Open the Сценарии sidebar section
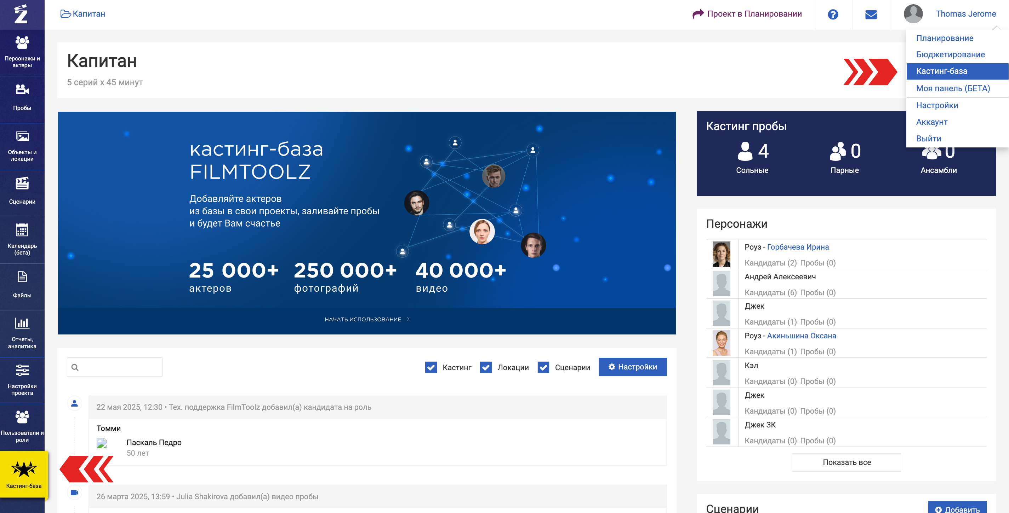The image size is (1009, 513). pyautogui.click(x=22, y=193)
